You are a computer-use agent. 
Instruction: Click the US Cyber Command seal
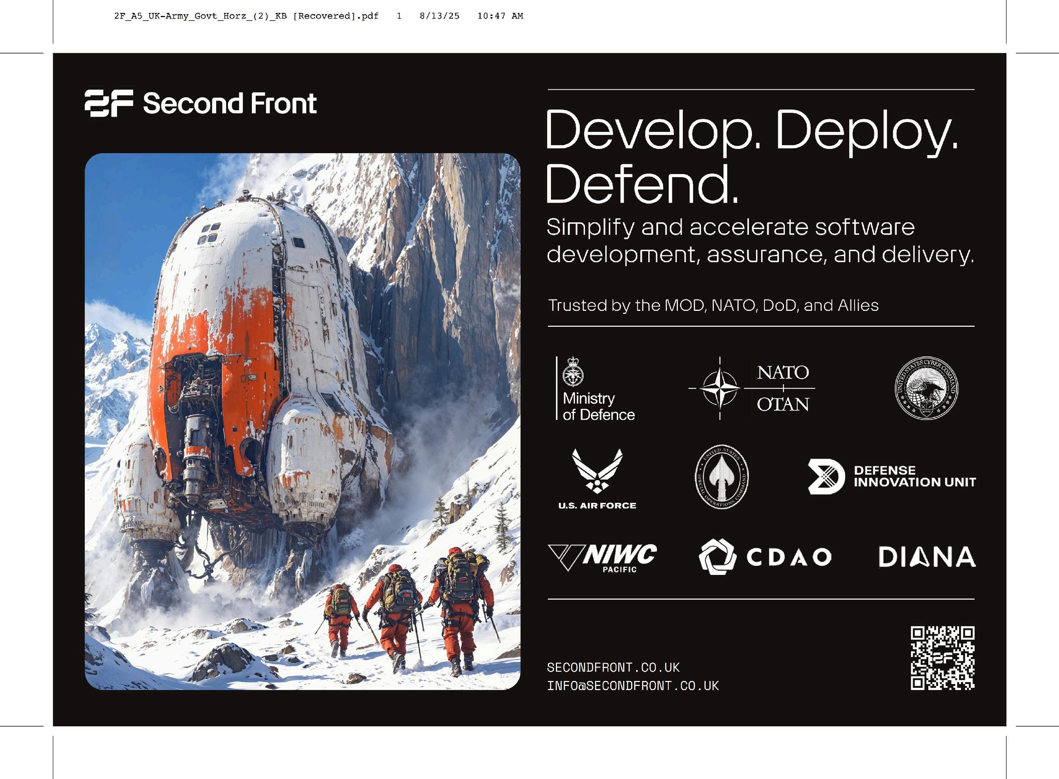pyautogui.click(x=926, y=388)
